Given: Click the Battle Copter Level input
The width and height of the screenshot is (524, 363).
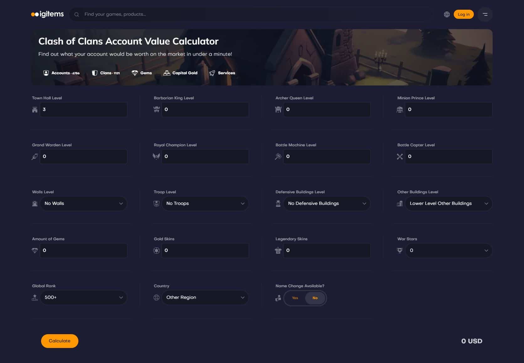Looking at the screenshot, I should 448,157.
